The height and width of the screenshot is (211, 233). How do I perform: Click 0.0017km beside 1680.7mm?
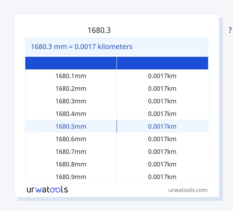pyautogui.click(x=162, y=152)
